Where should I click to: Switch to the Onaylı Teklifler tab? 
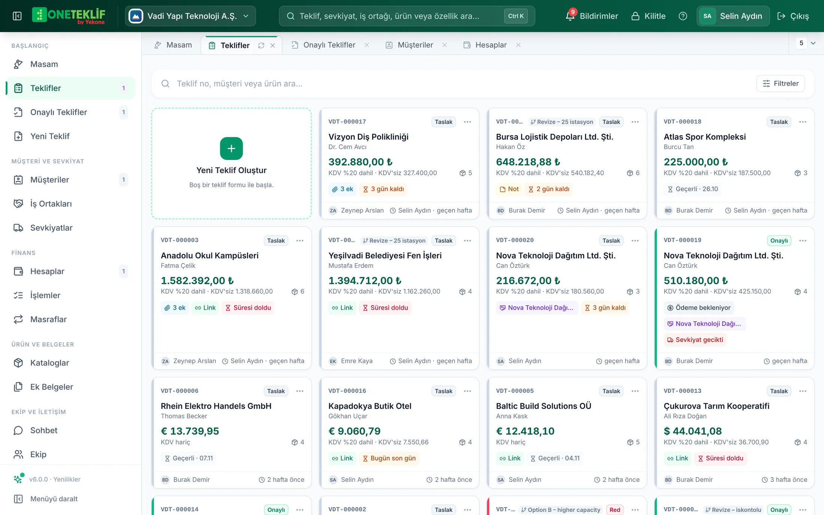tap(324, 45)
